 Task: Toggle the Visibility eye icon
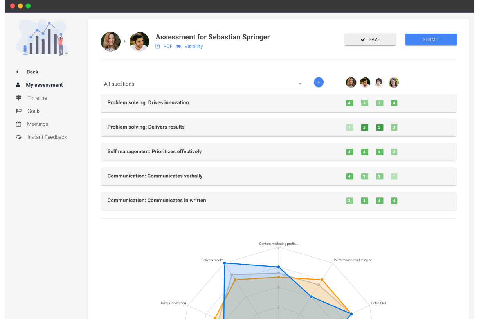pyautogui.click(x=178, y=46)
